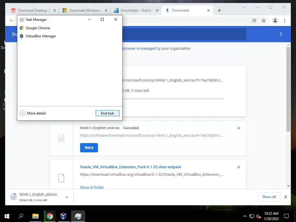The width and height of the screenshot is (296, 222).
Task: Open File Explorer from the taskbar
Action: (x=35, y=216)
